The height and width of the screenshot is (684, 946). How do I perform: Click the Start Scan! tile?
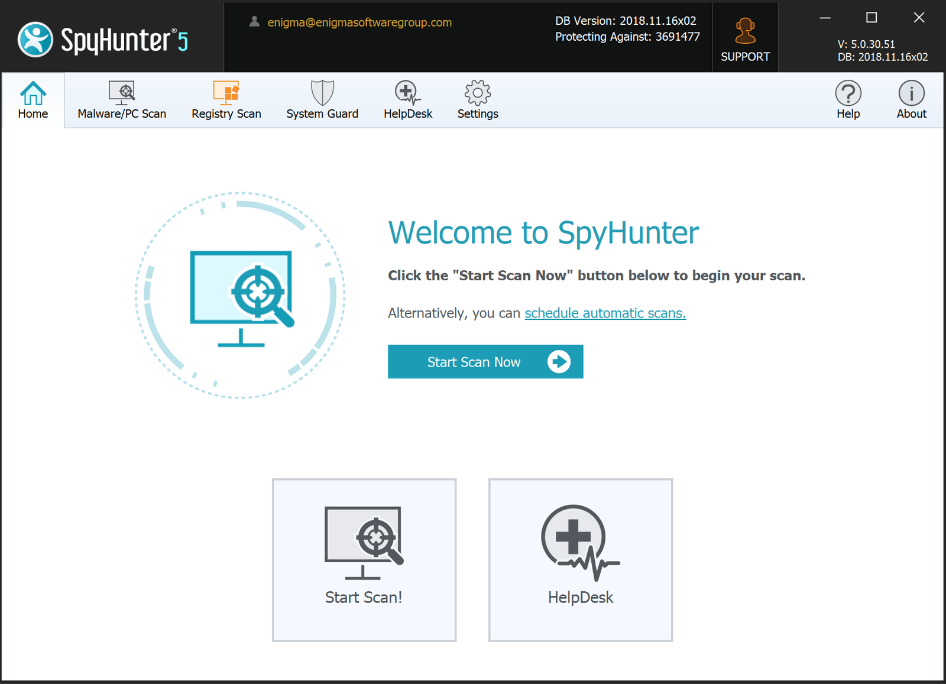[x=364, y=560]
